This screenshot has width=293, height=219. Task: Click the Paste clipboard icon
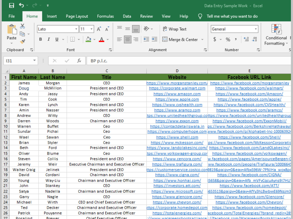[12, 29]
